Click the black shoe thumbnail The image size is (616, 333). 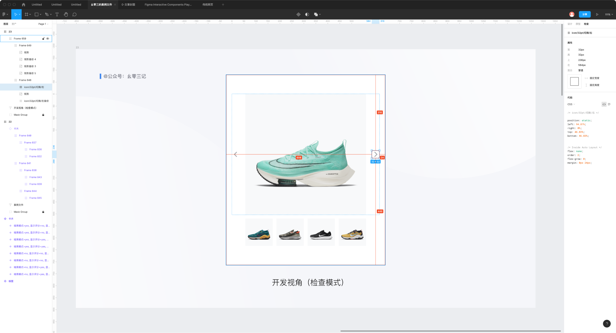pos(321,232)
